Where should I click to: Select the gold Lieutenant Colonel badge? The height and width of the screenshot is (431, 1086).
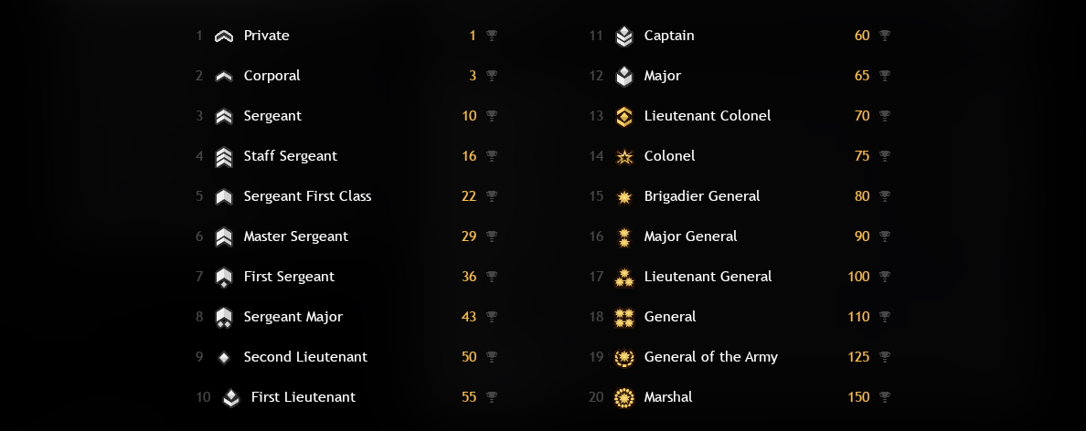click(624, 116)
